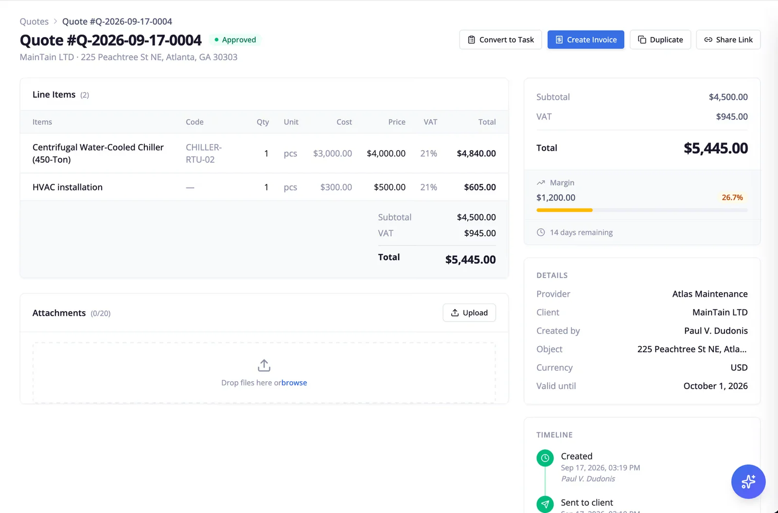Duplicate this quote
This screenshot has width=778, height=513.
pyautogui.click(x=660, y=40)
